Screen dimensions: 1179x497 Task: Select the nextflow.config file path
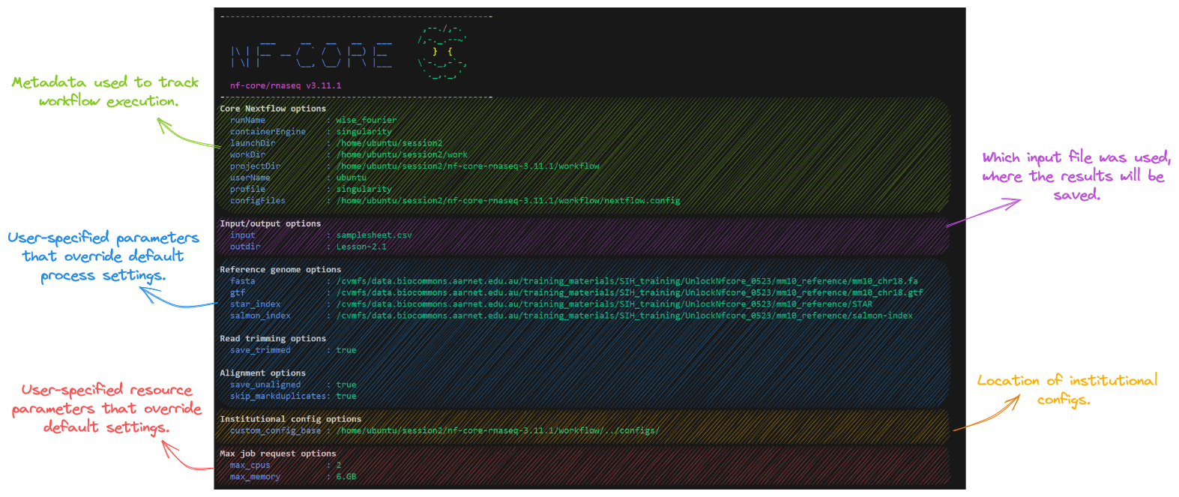508,201
